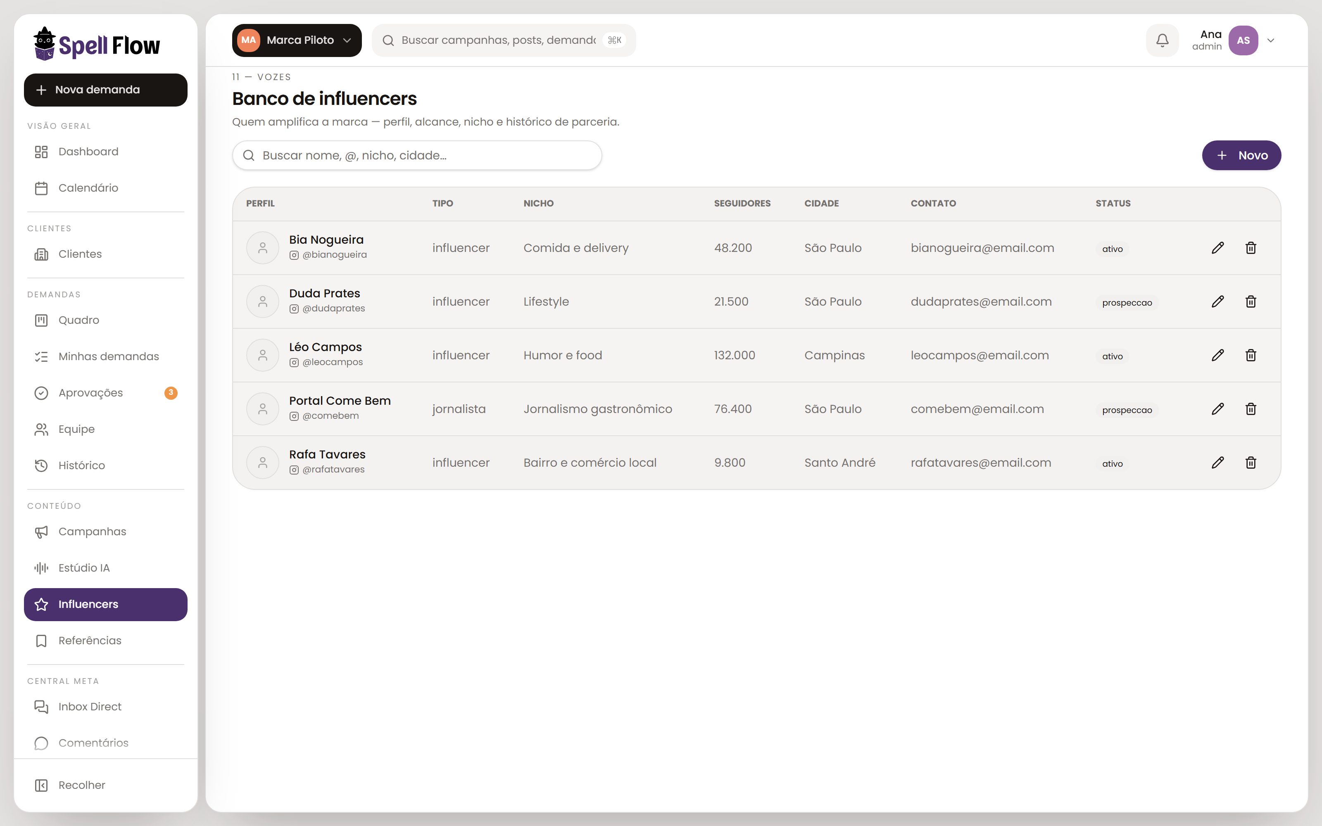Screen dimensions: 1322x826
Task: Click the @bianogueira handle
Action: click(x=334, y=255)
